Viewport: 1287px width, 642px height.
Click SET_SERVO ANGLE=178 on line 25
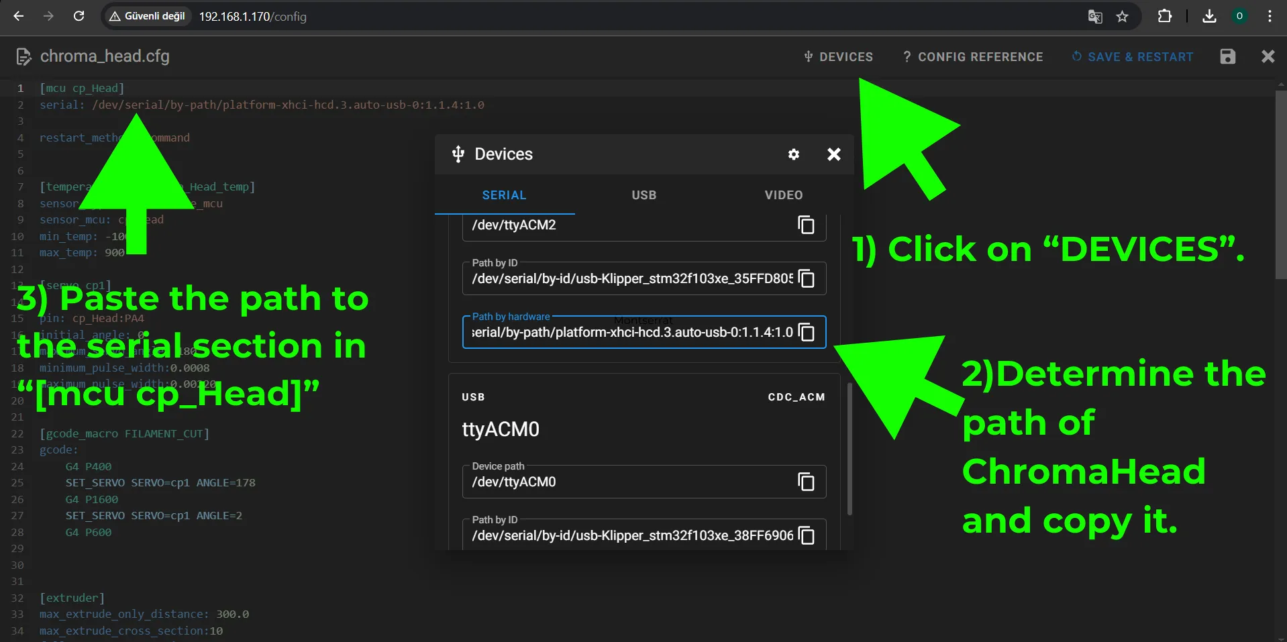pos(160,483)
